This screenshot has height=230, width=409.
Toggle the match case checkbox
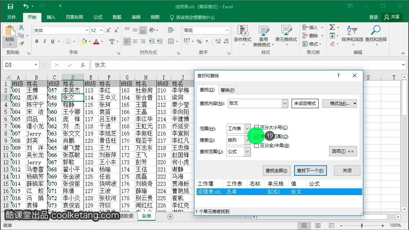[x=256, y=127]
